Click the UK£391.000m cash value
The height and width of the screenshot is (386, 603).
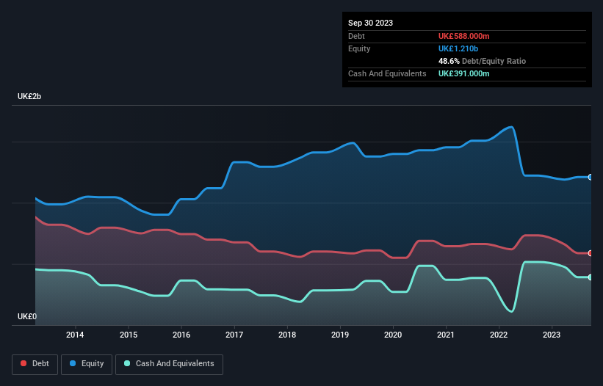pos(463,73)
